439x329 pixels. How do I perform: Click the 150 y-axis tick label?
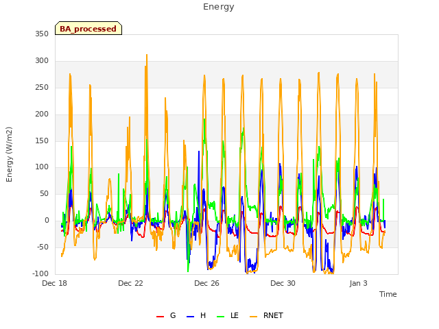pos(42,141)
